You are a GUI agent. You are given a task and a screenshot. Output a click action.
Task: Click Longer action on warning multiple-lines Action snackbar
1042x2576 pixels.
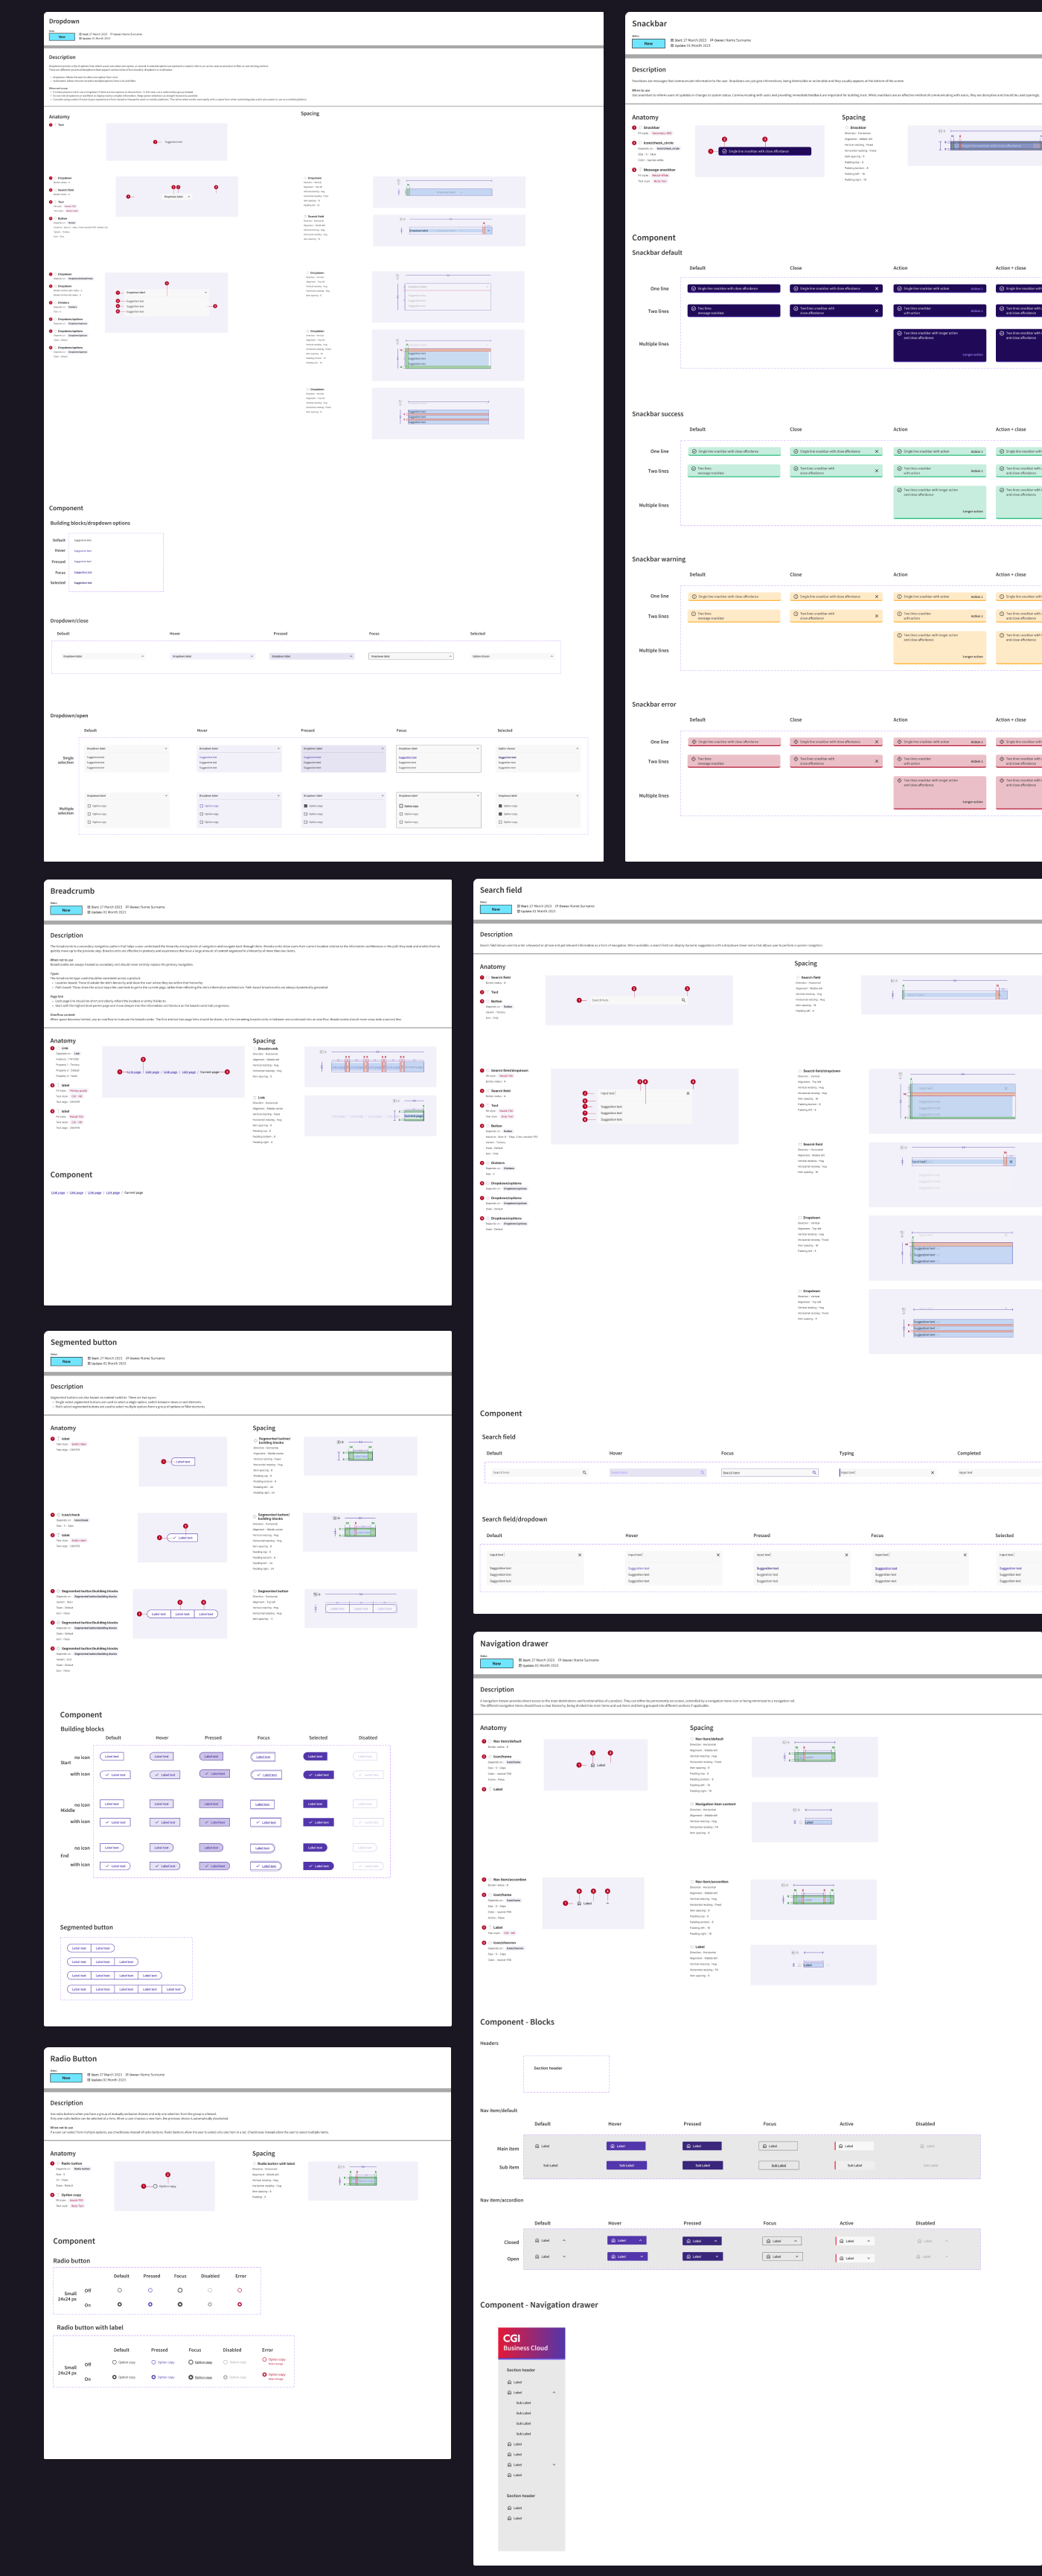tap(973, 657)
